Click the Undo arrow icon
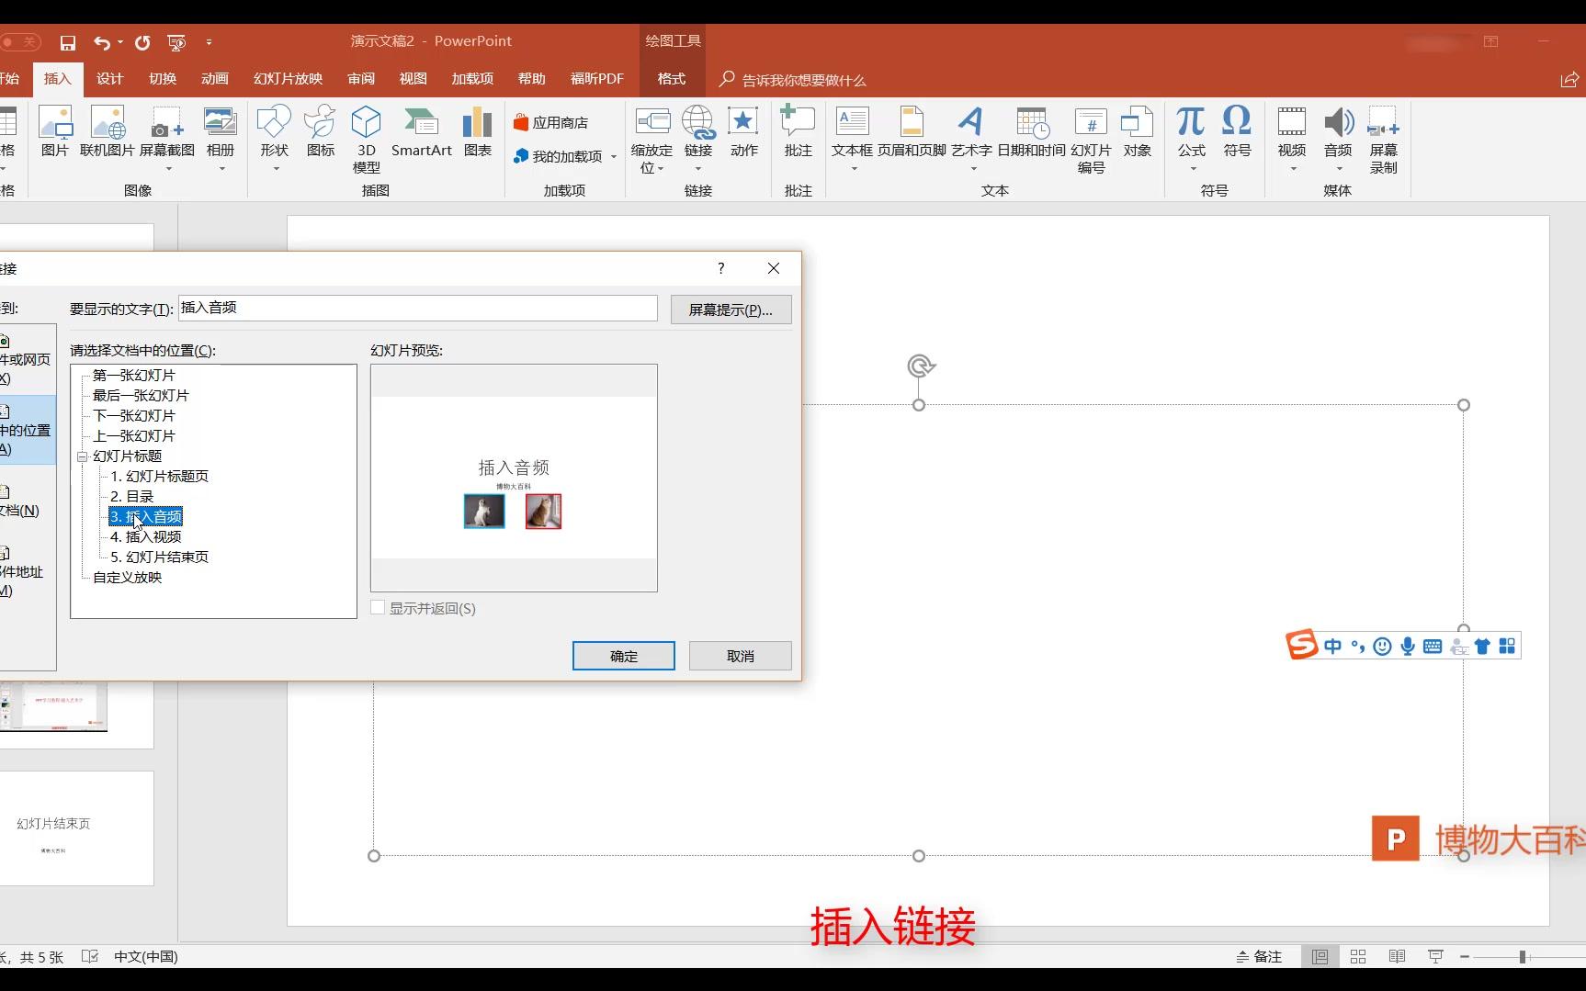Screen dimensions: 1586x991 (102, 42)
